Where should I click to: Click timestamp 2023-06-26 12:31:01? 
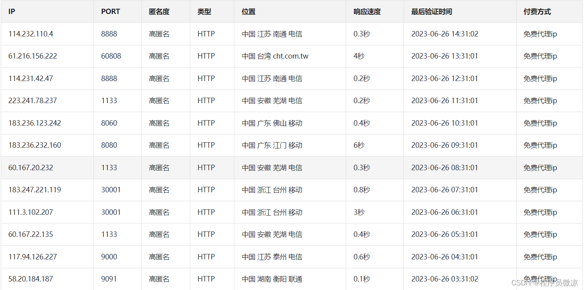445,78
